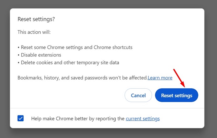Click the divider line above the checkbox row
The width and height of the screenshot is (217, 138).
click(x=107, y=108)
